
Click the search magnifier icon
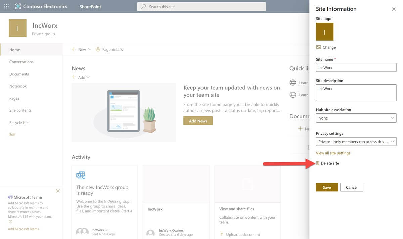(144, 7)
